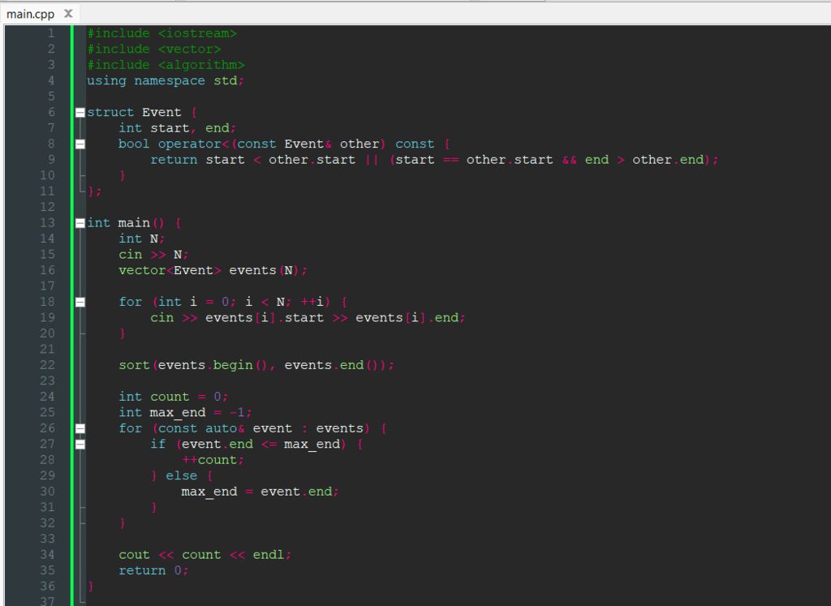Click 'events[i].end' in the input loop
831x606 pixels.
click(x=407, y=318)
